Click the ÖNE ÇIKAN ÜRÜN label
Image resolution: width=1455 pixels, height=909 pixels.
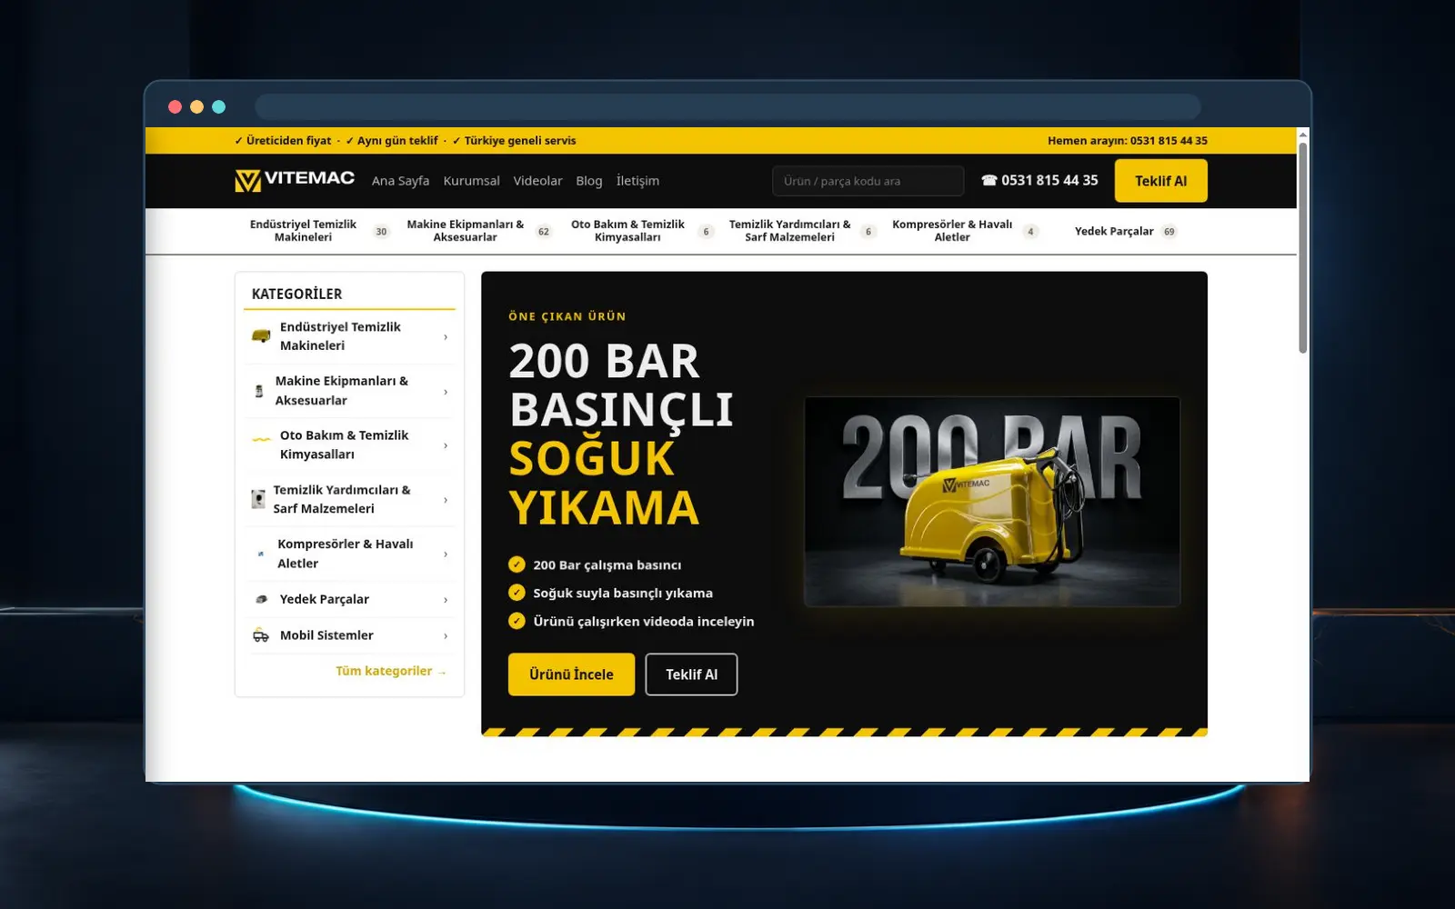567,316
